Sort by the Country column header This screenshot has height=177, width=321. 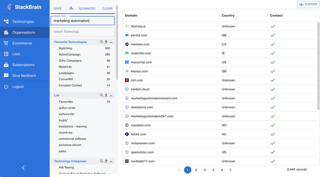[x=228, y=15]
